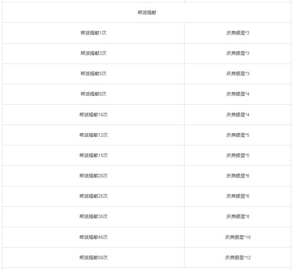Click 庆典银星*6 in the 20次 row
The image size is (293, 270).
238,176
